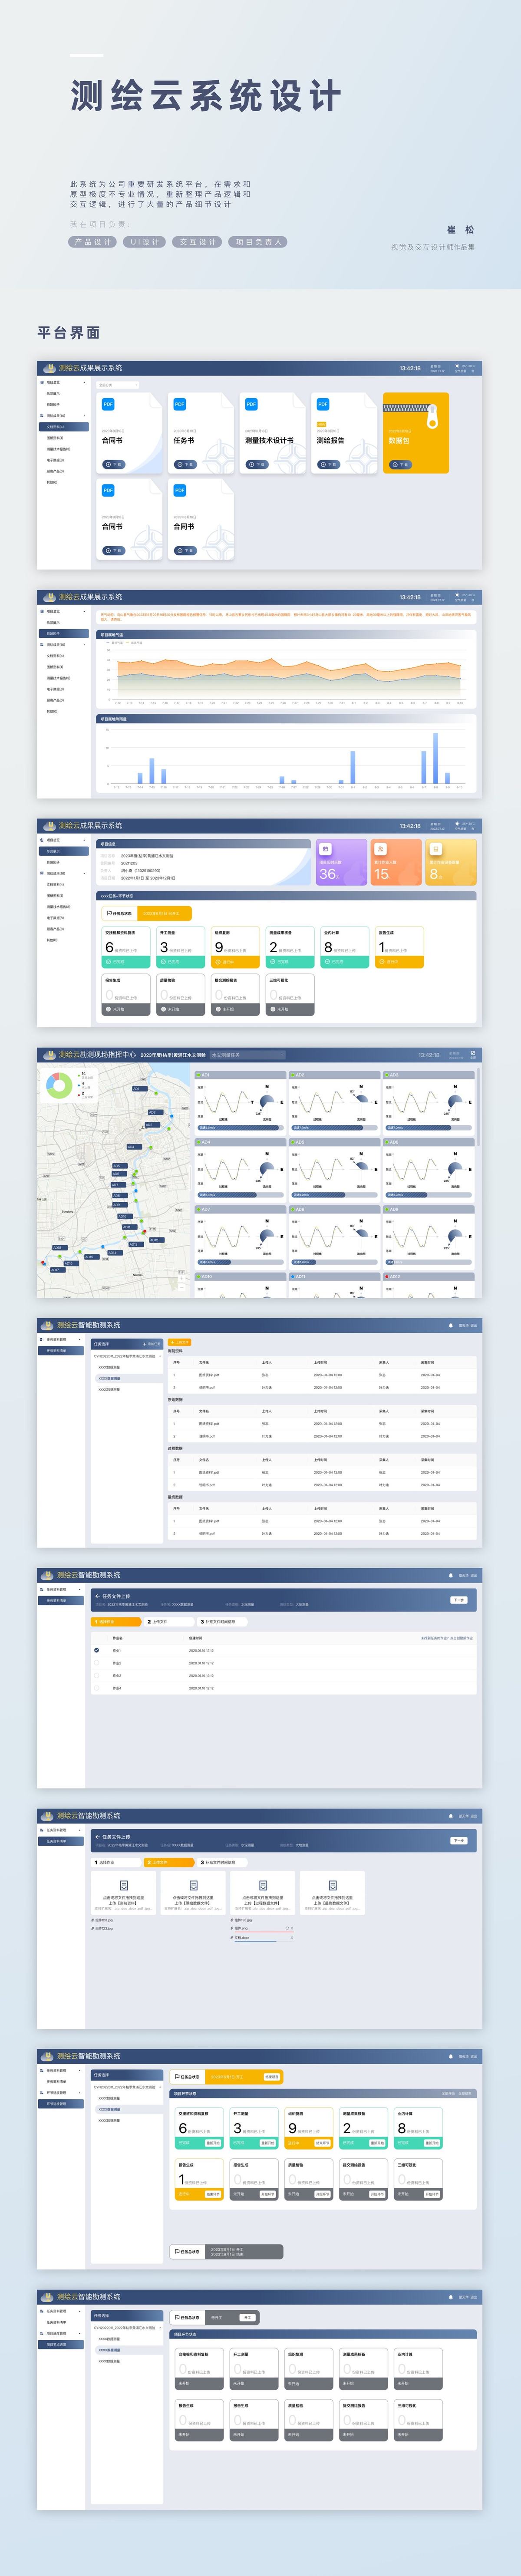Click the icon on the yellow 8 card
Screen dimensions: 521x2576
(x=435, y=848)
